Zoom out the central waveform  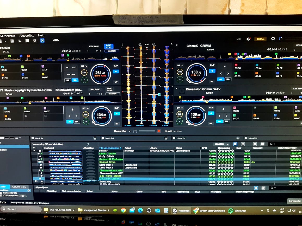154,44
